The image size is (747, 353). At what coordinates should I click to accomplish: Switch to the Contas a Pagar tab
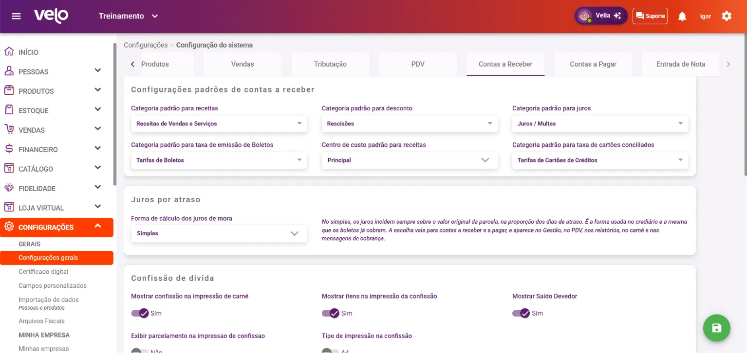[x=593, y=64]
